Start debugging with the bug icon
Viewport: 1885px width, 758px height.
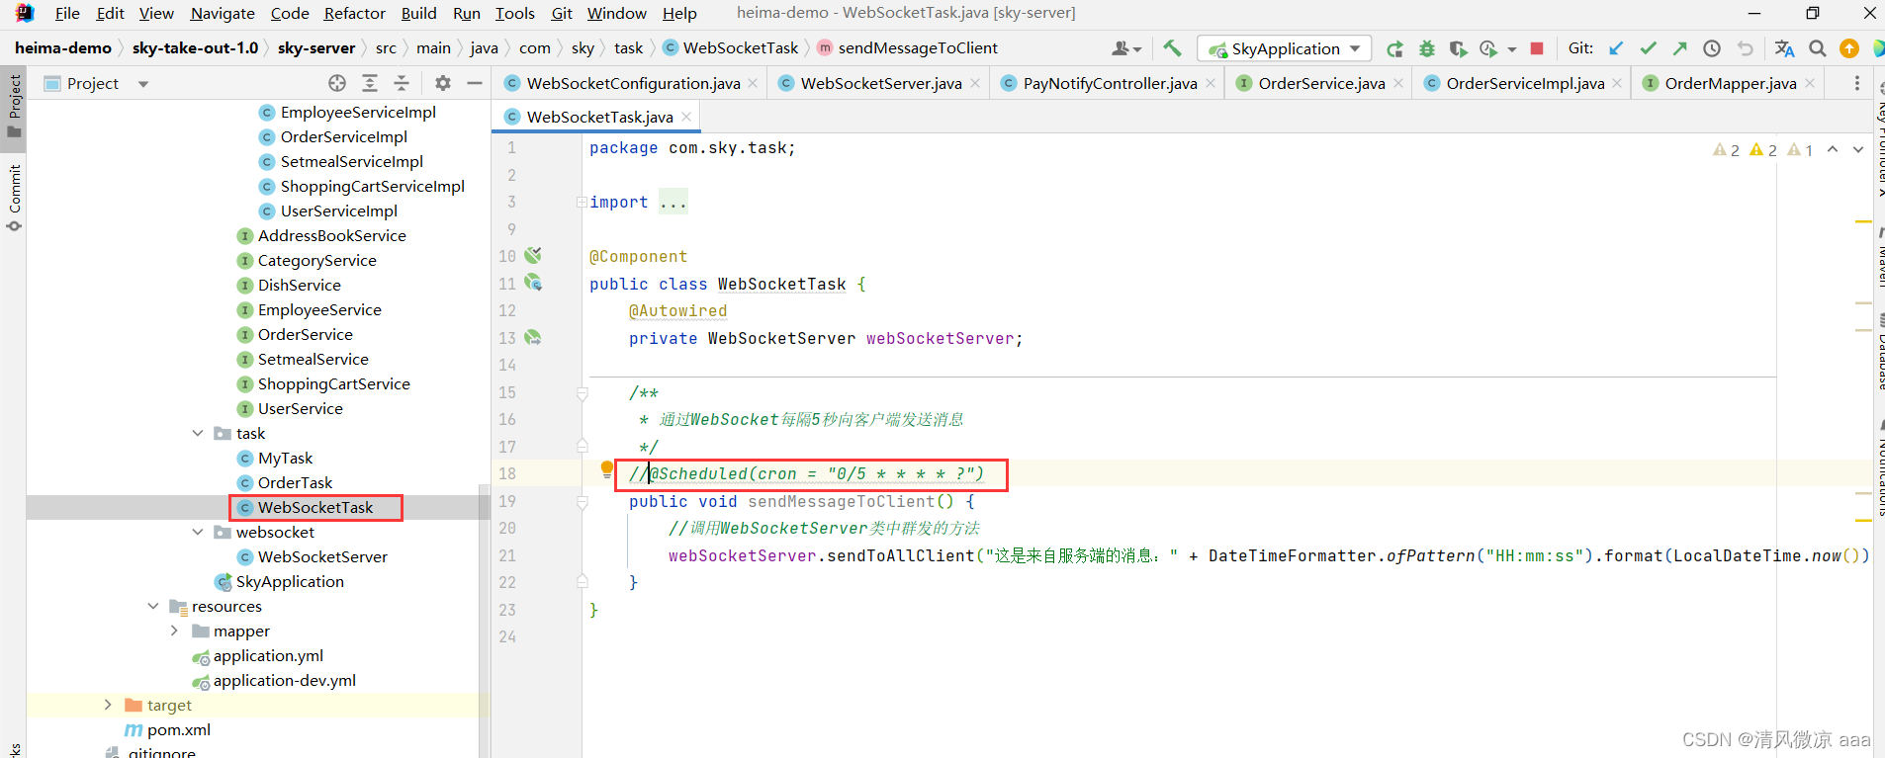click(1426, 48)
